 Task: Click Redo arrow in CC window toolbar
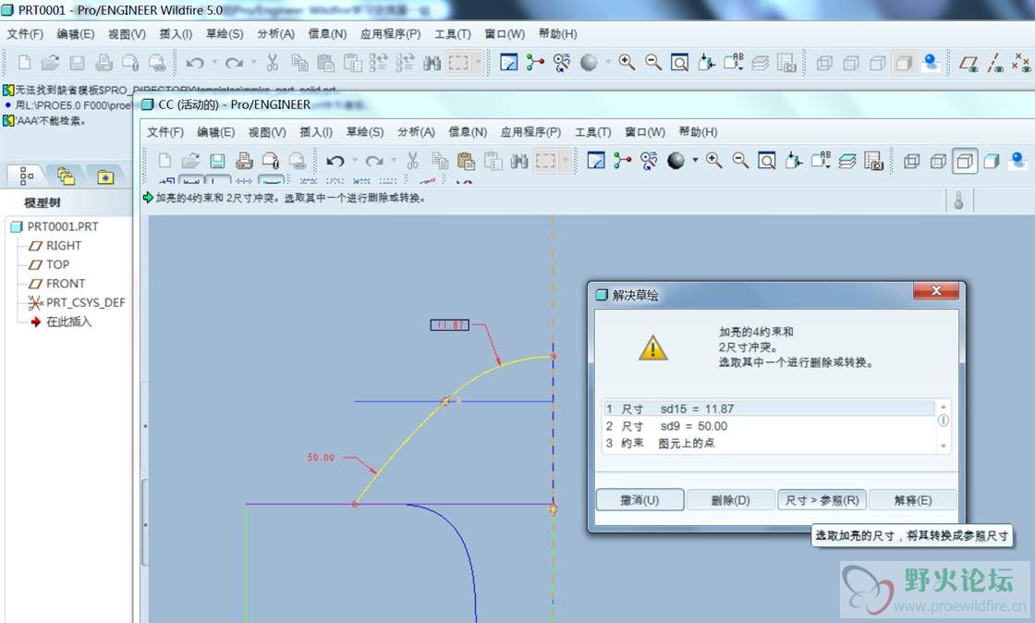374,160
